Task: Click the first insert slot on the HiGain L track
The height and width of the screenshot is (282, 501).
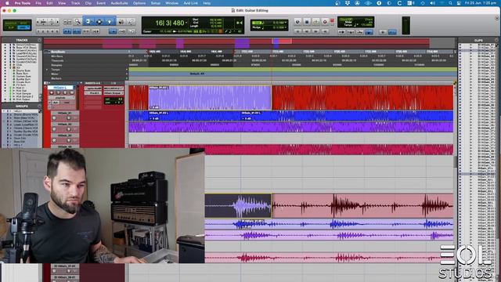Action: (93, 89)
